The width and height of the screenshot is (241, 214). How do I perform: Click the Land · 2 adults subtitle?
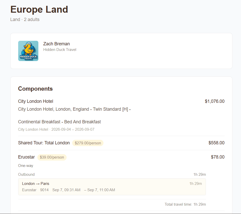(25, 19)
